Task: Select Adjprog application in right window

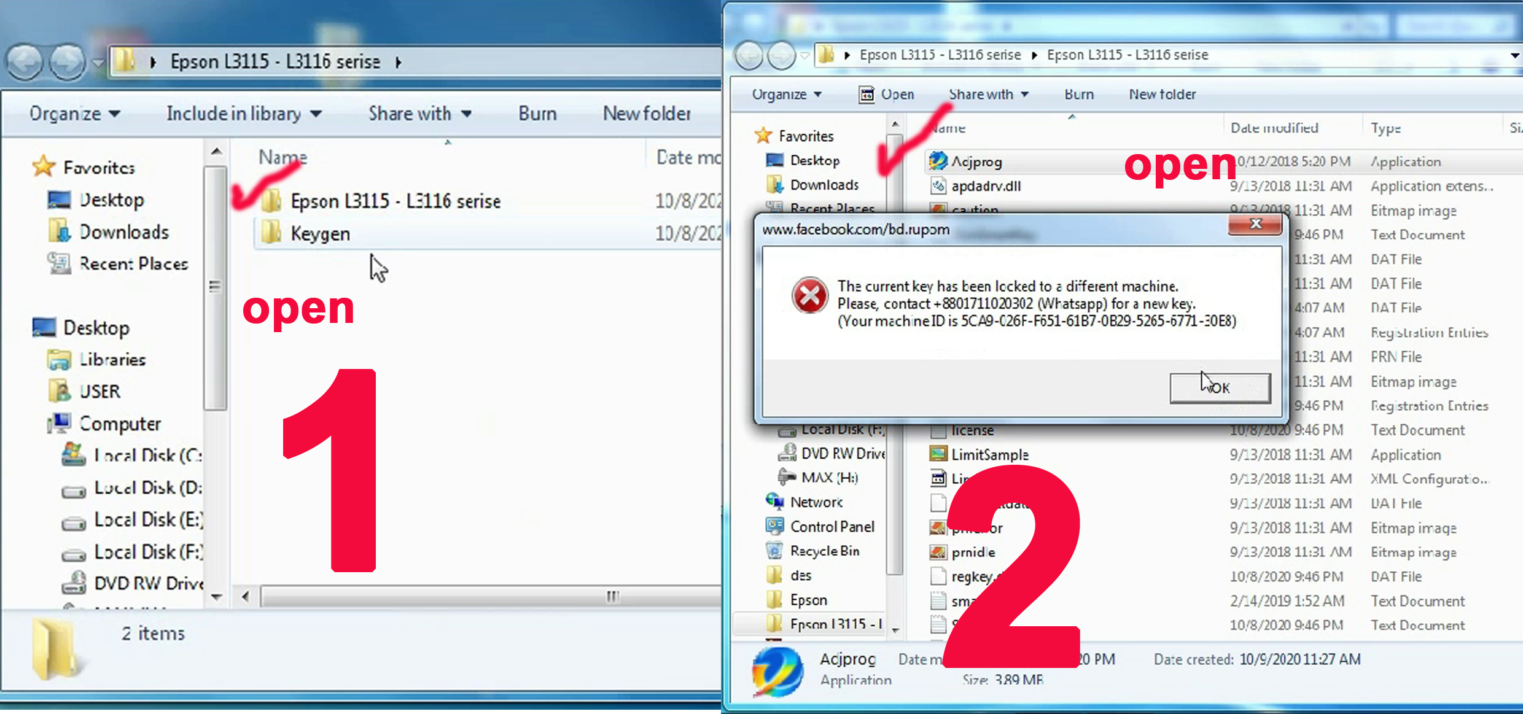Action: [966, 161]
